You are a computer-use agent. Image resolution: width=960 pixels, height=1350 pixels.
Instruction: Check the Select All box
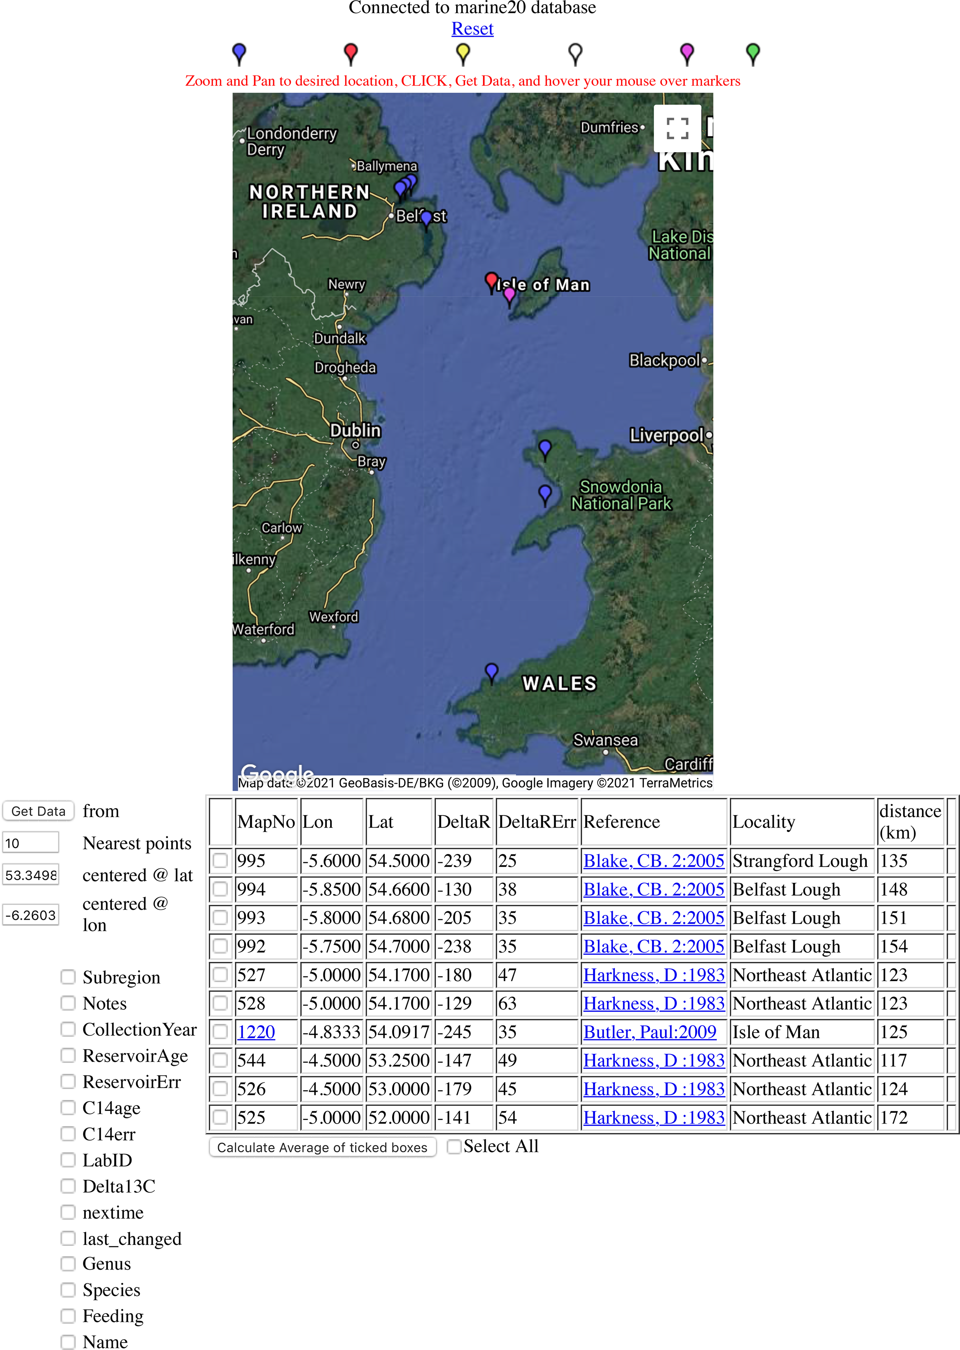(x=454, y=1147)
